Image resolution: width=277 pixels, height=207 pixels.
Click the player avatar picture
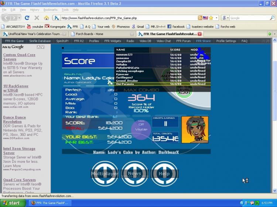click(195, 130)
